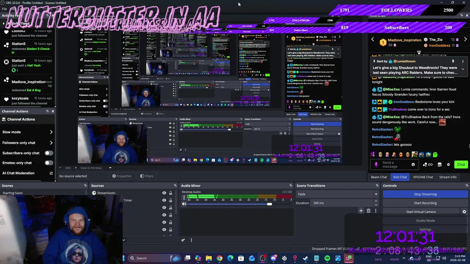470x264 pixels.
Task: Open virtual camera gear settings
Action: tap(464, 212)
